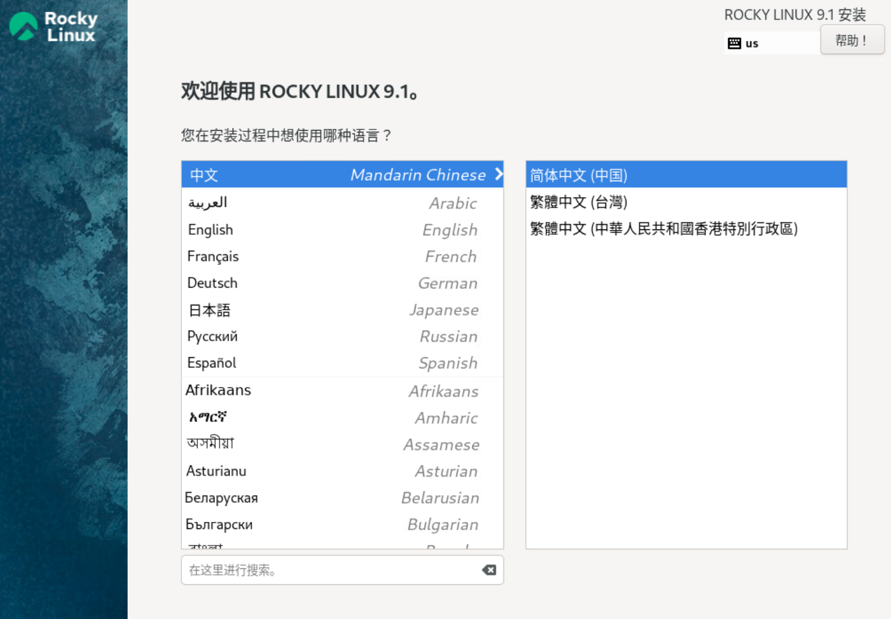Select locale 繁體中文 (台灣)

(686, 202)
